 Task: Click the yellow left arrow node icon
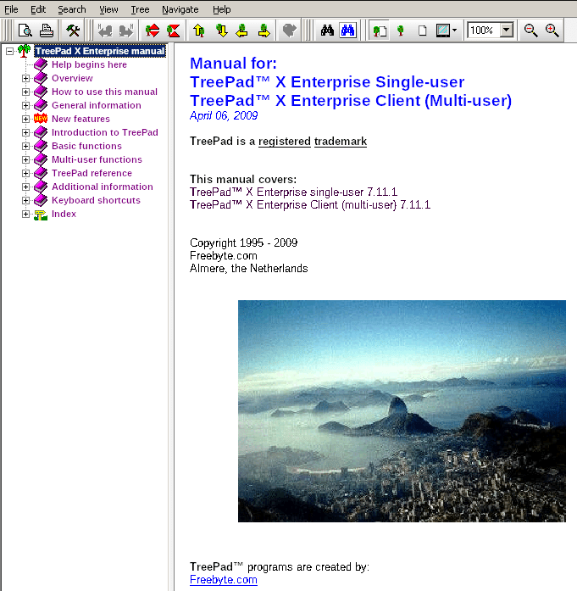click(241, 31)
